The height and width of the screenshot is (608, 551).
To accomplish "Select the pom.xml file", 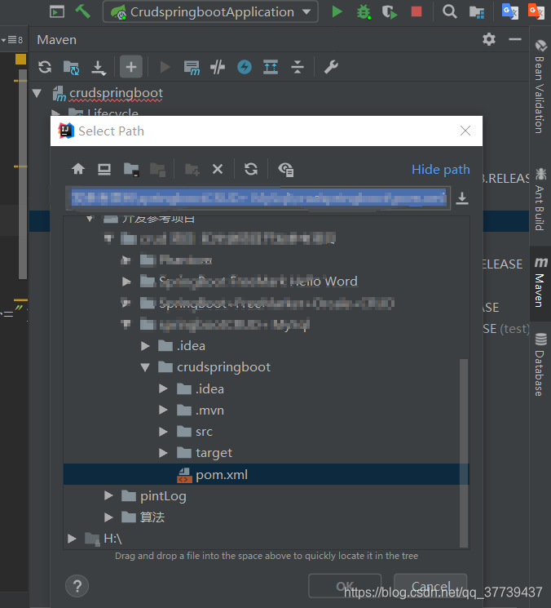I will pos(266,474).
